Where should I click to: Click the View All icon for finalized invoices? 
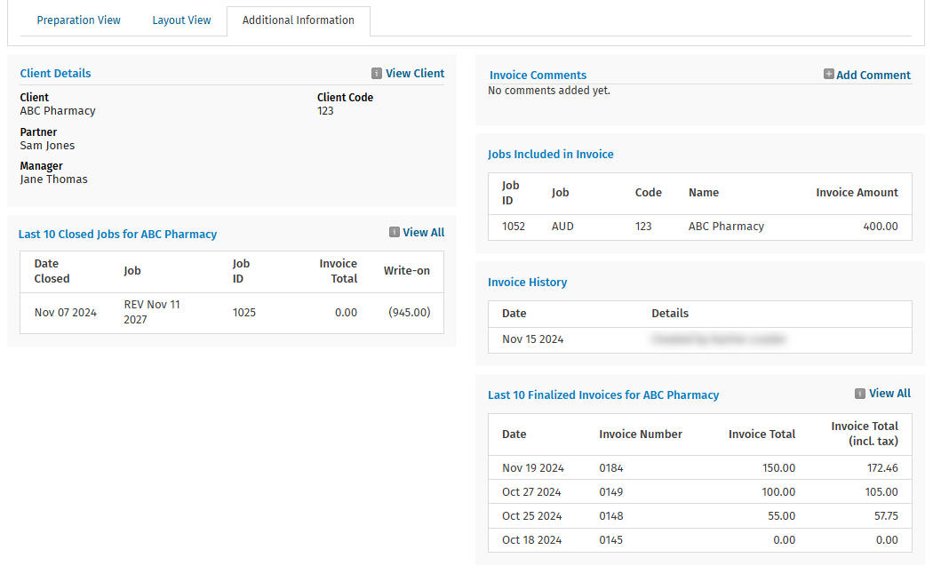[x=860, y=394]
